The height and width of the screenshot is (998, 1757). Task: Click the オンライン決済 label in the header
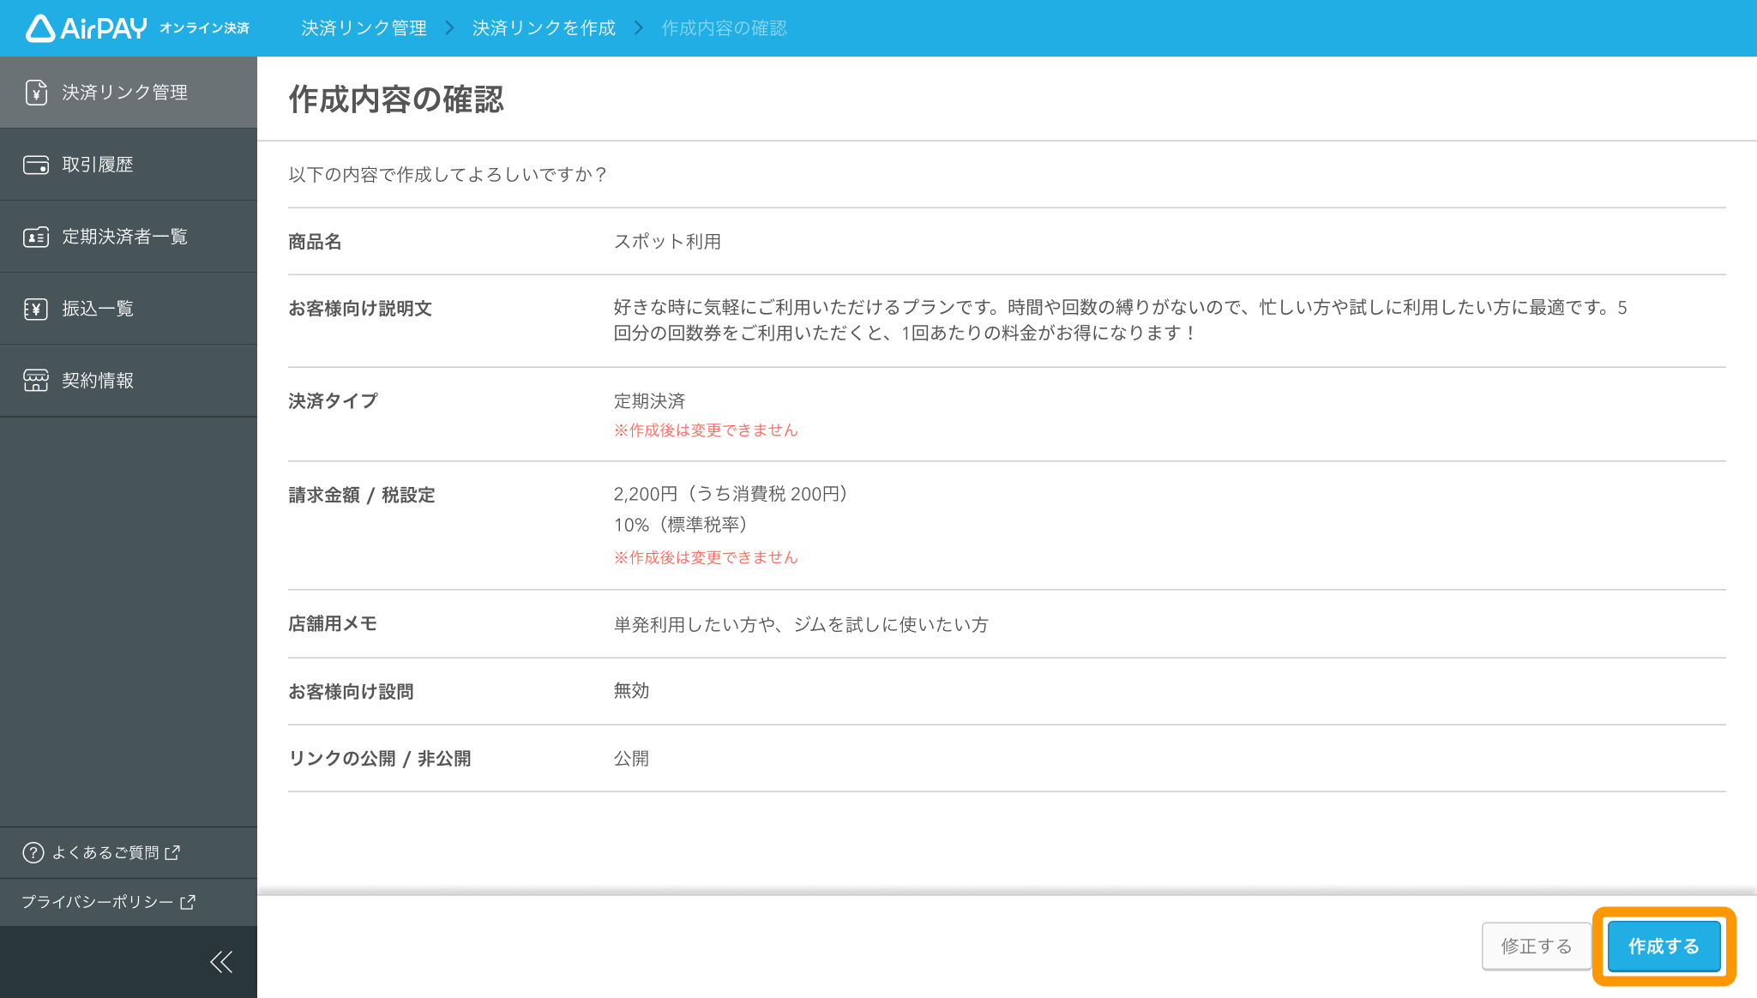pos(206,28)
